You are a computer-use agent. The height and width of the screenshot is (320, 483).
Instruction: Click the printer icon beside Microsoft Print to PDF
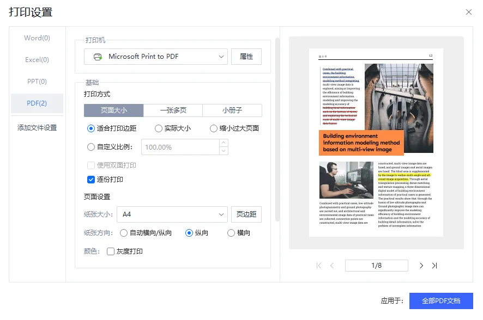point(98,57)
